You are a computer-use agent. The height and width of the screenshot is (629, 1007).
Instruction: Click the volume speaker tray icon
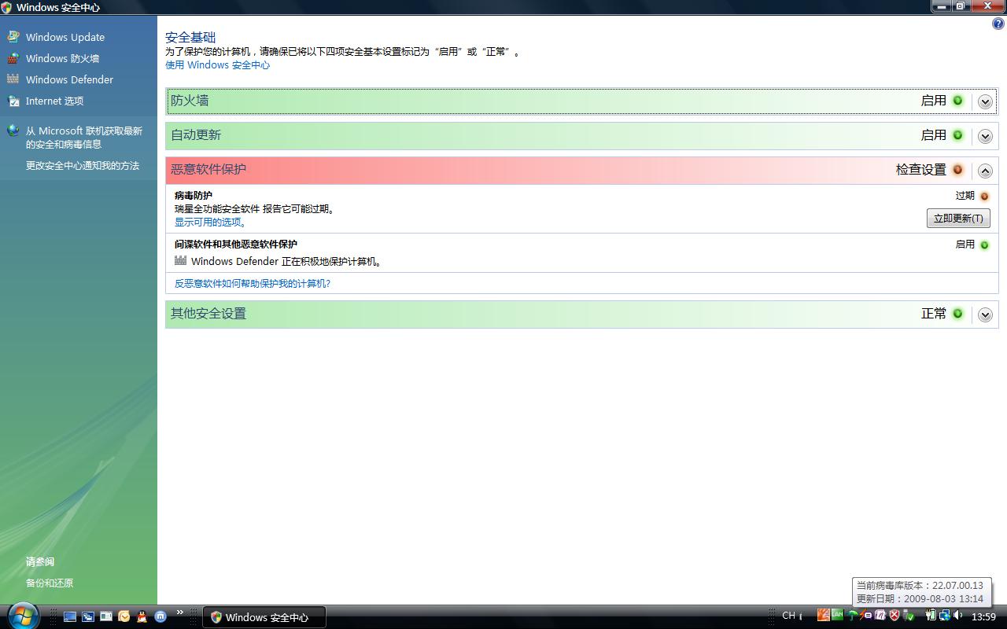tap(957, 616)
